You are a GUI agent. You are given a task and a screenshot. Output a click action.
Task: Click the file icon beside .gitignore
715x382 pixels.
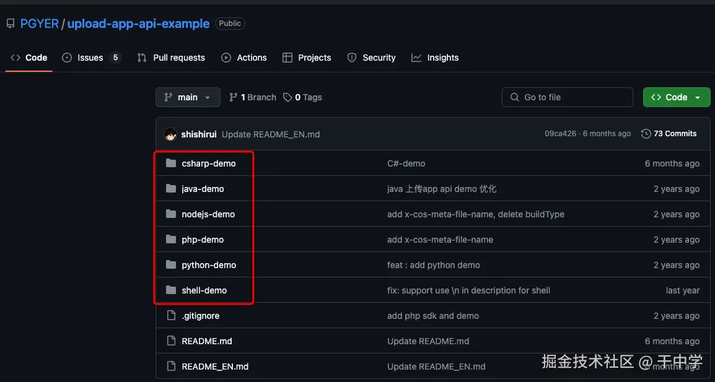point(171,315)
